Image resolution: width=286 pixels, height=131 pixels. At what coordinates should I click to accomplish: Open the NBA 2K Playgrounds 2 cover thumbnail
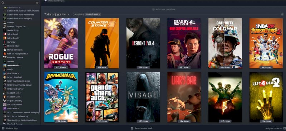point(266,43)
